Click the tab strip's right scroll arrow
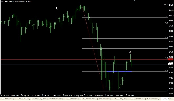This screenshot has width=174, height=101. pos(173,99)
